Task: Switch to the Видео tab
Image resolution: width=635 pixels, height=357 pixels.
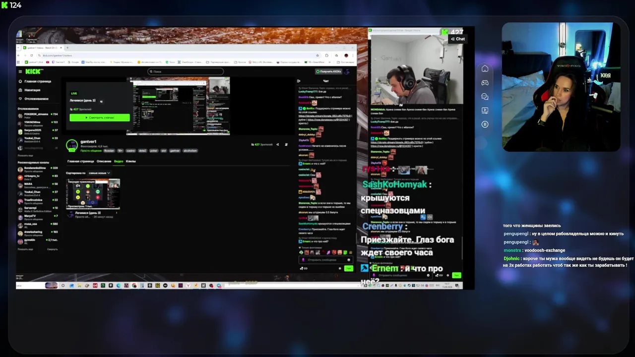Action: point(119,161)
